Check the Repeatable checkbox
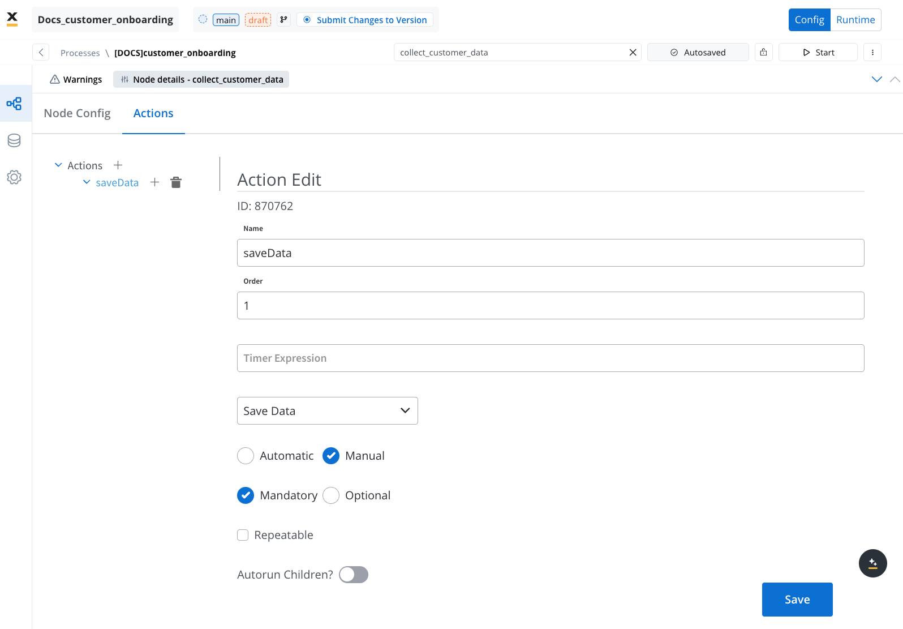Viewport: 903px width, 629px height. click(x=243, y=535)
